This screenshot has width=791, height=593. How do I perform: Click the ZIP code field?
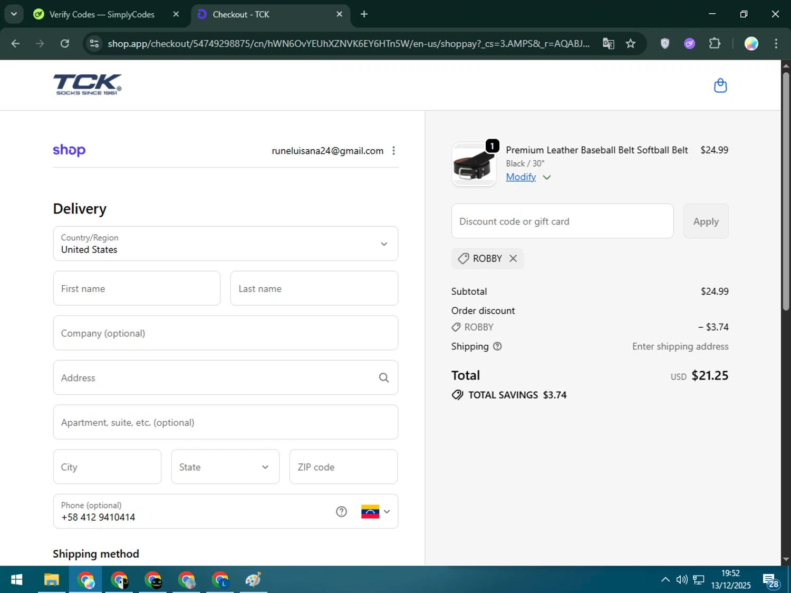coord(343,467)
